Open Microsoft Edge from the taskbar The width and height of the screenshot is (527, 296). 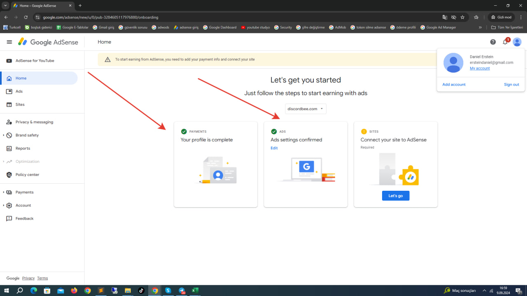(34, 291)
